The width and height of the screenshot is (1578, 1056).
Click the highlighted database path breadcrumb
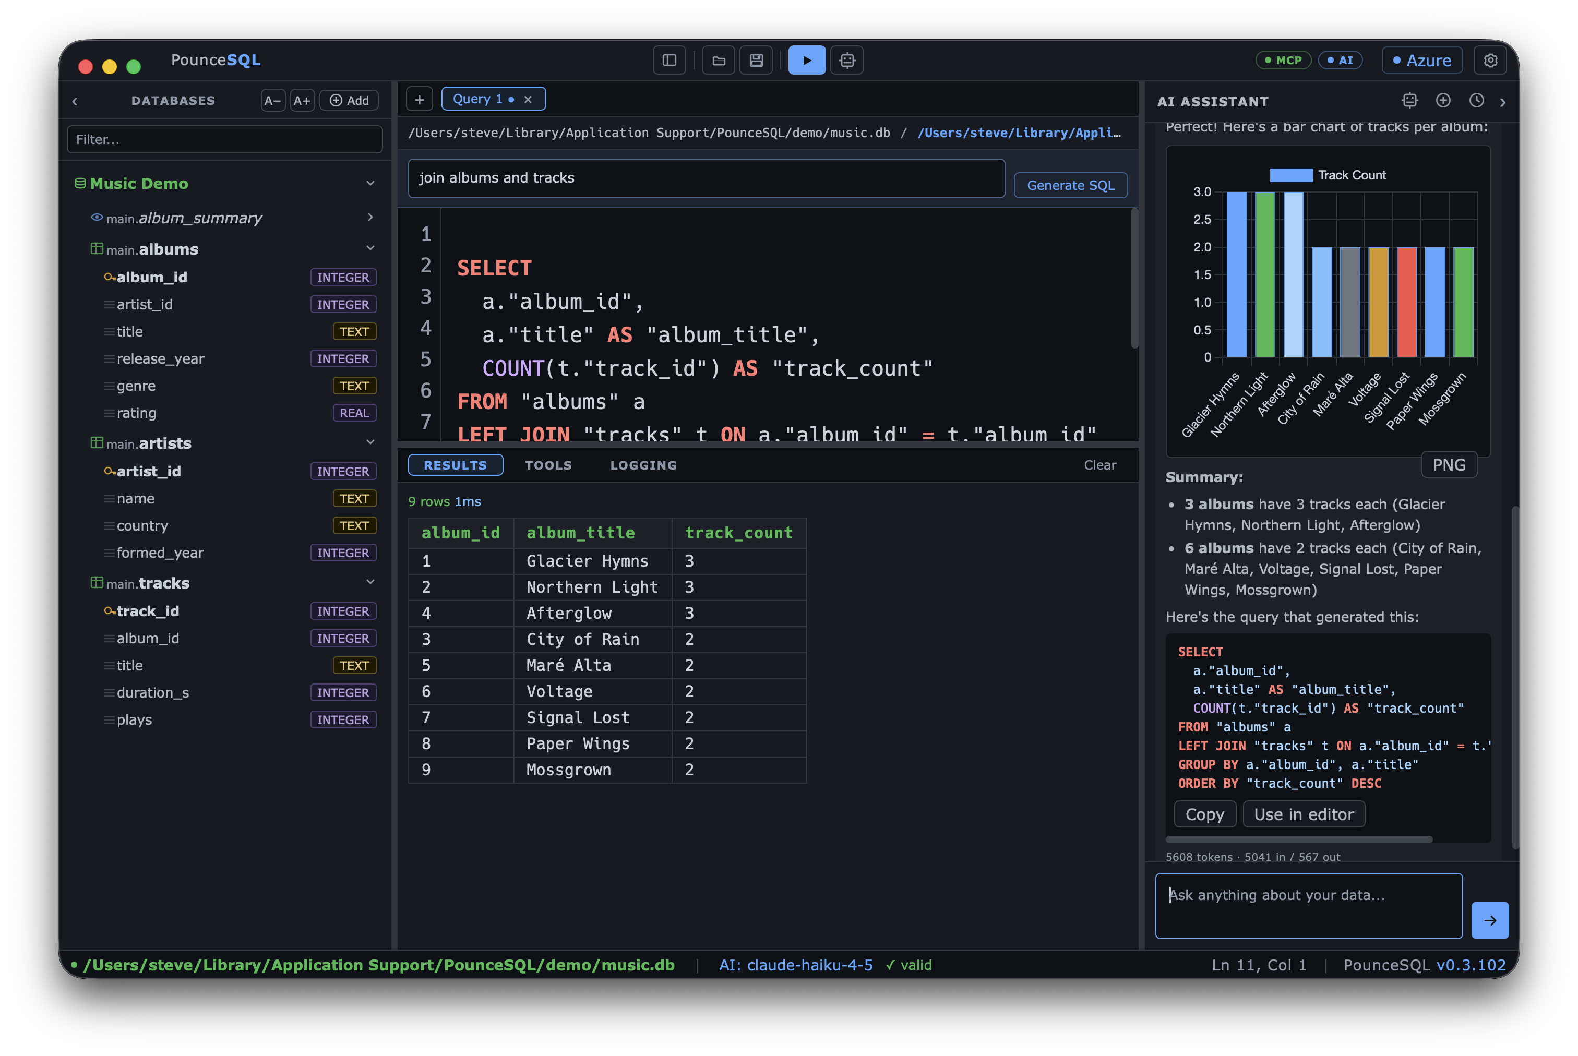pyautogui.click(x=1020, y=134)
